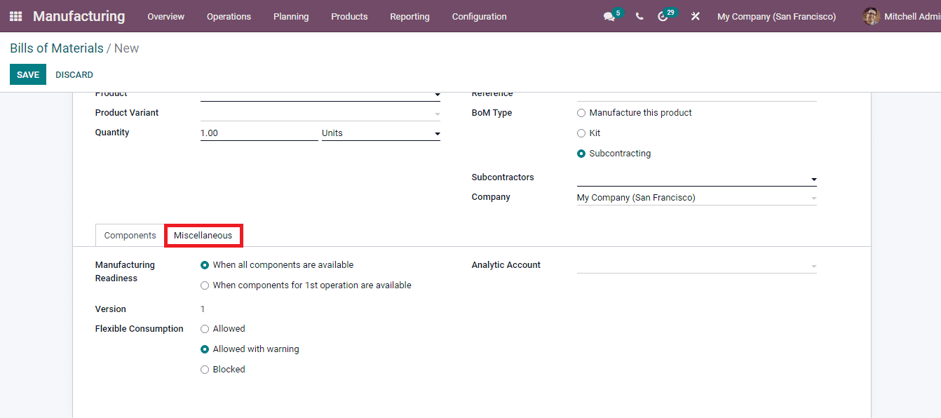Switch to the Components tab
The height and width of the screenshot is (418, 941).
129,236
